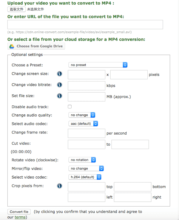Click the Set file size info icon
179x220 pixels.
(59, 96)
